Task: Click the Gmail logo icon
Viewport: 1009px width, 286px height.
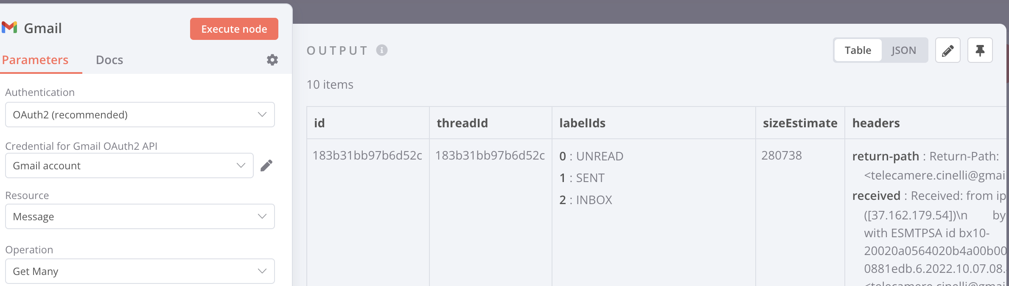Action: pyautogui.click(x=9, y=28)
